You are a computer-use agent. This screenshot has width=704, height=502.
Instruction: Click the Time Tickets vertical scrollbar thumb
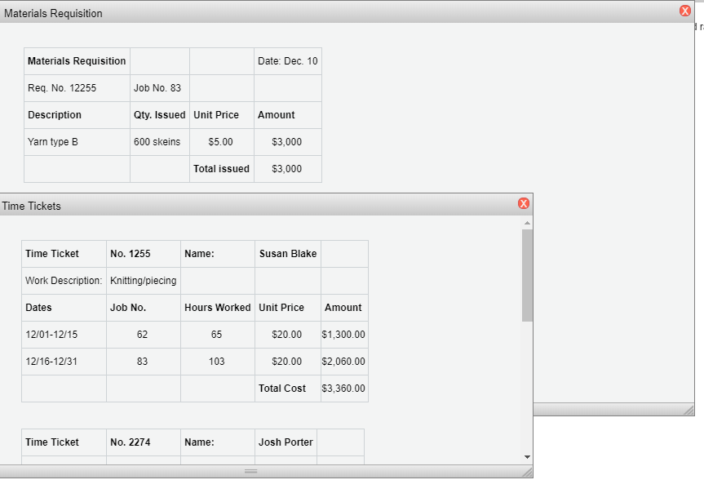[527, 275]
